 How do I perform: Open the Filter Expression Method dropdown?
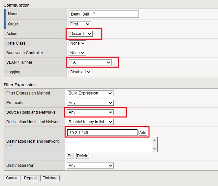[90, 93]
